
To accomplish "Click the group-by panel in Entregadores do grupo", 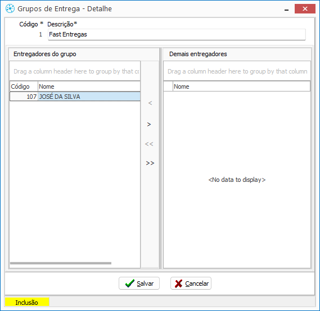I will pos(75,71).
